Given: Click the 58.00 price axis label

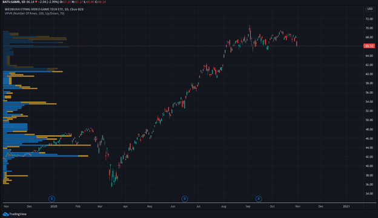Looking at the screenshot, I should [369, 83].
